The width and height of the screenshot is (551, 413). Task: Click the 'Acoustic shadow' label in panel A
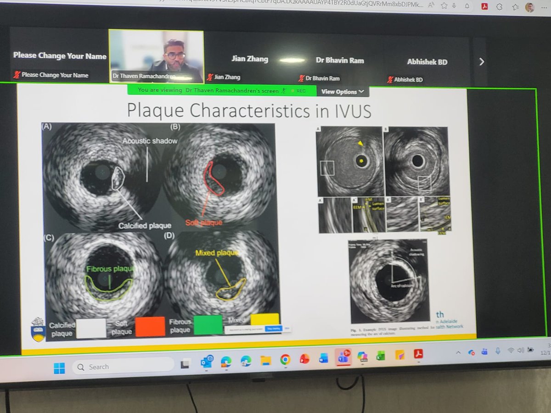150,141
